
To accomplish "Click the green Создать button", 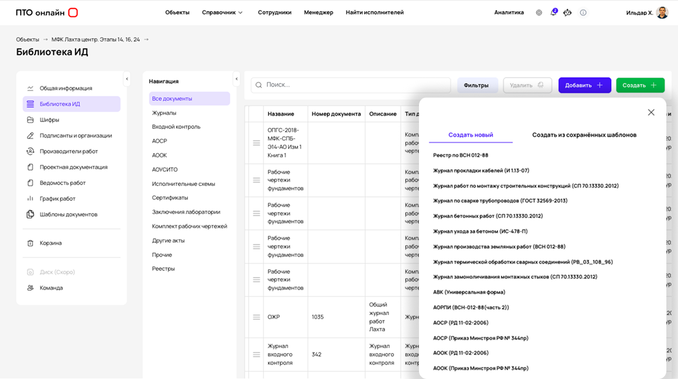I will click(x=640, y=85).
